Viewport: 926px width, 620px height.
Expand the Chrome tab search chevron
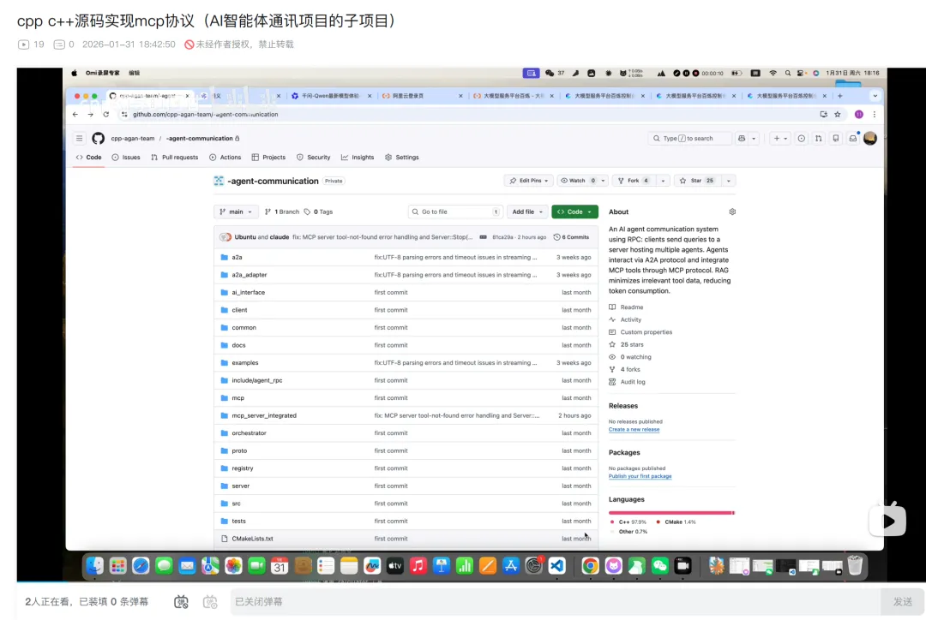click(x=875, y=96)
